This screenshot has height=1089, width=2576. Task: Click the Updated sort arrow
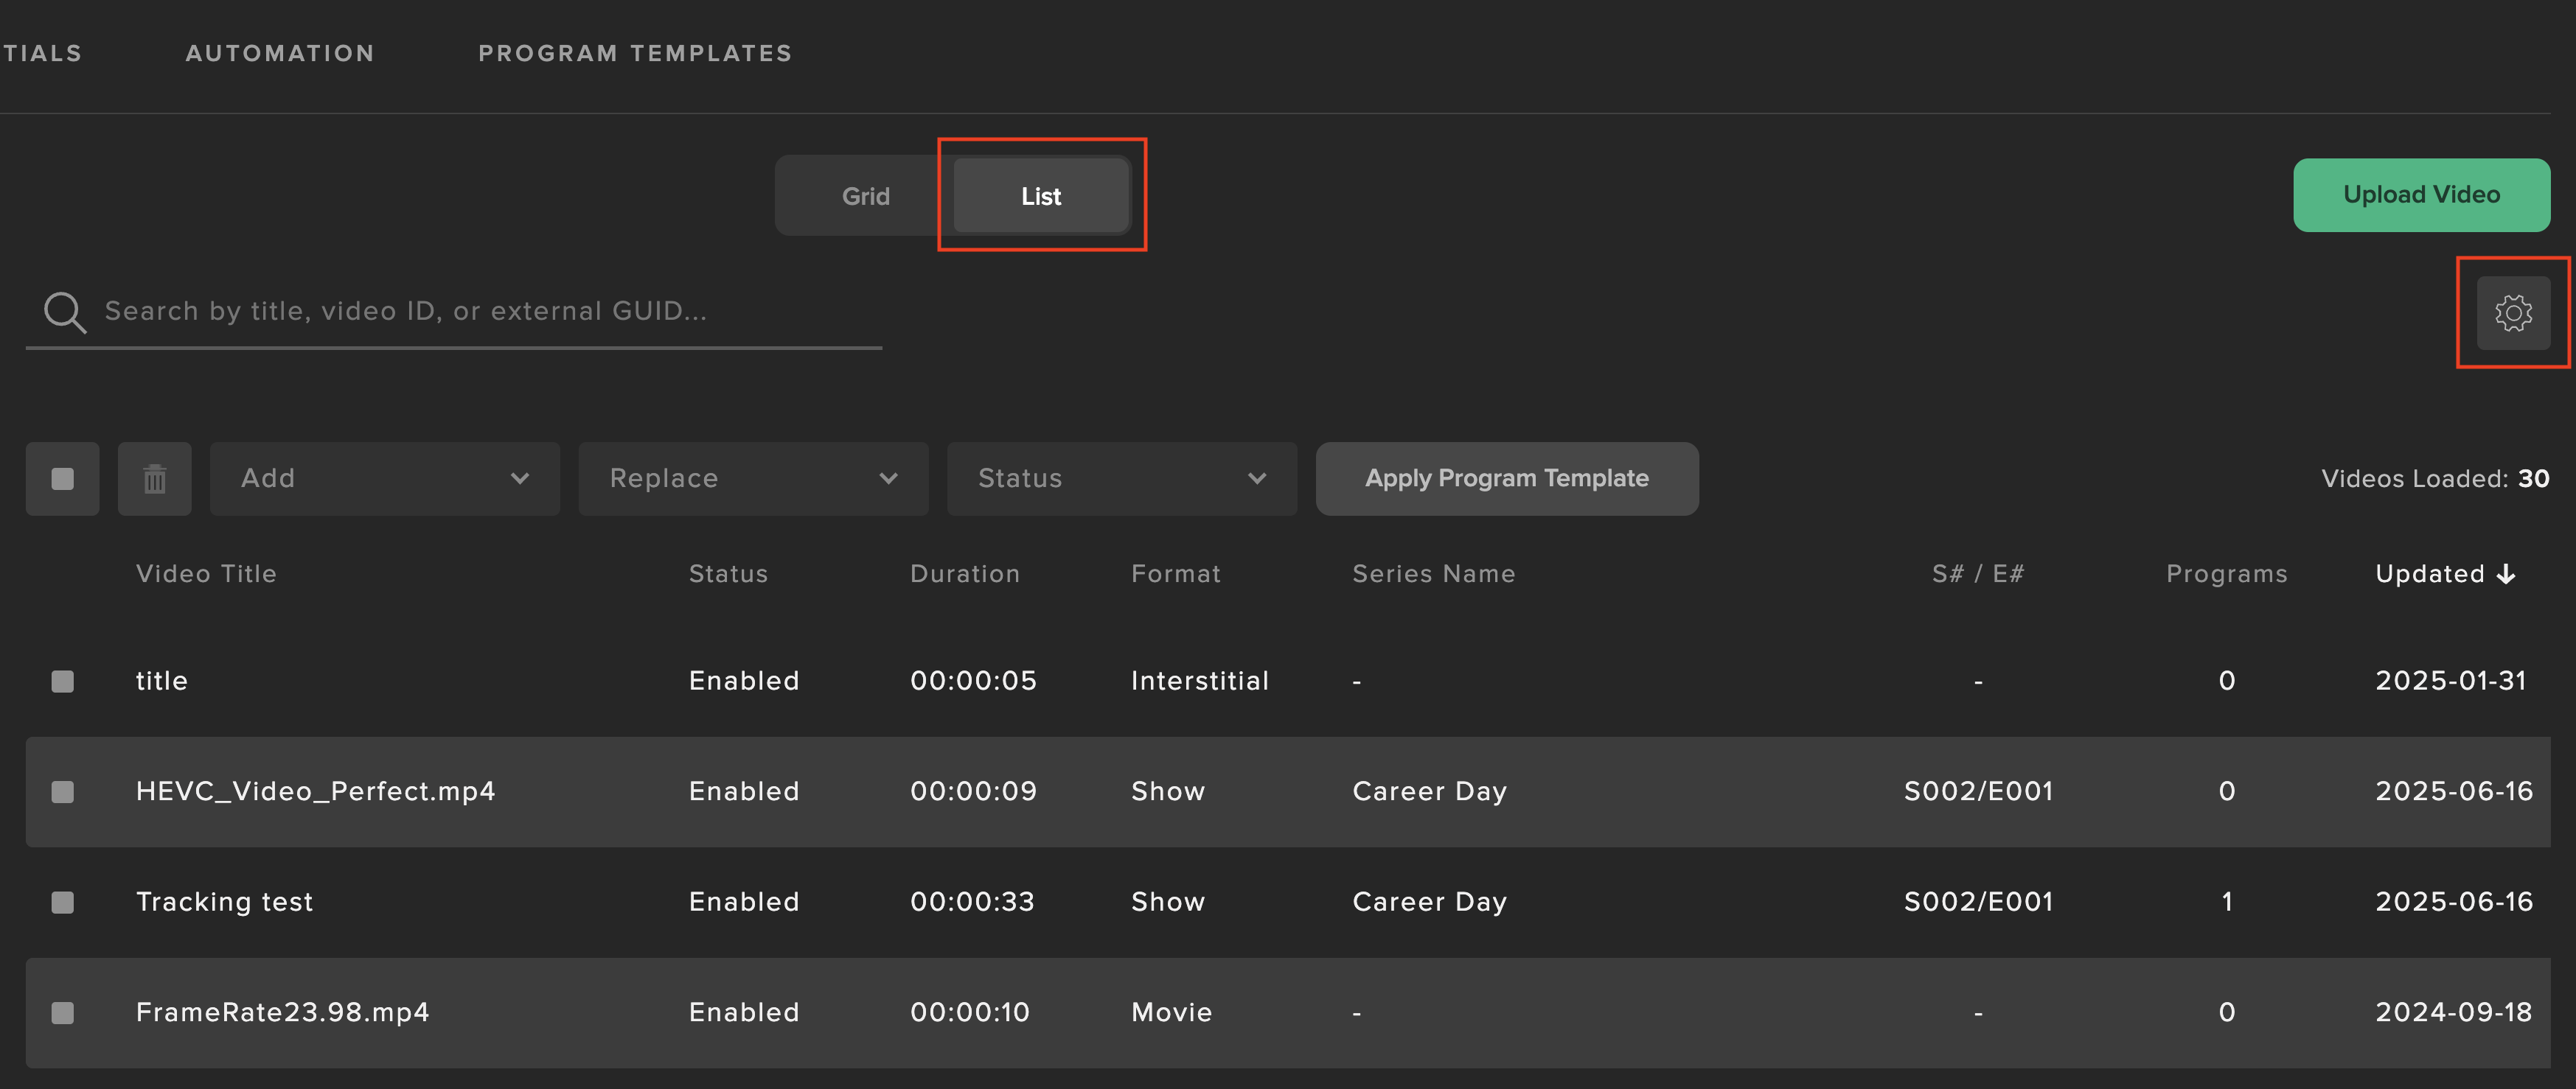click(x=2505, y=575)
